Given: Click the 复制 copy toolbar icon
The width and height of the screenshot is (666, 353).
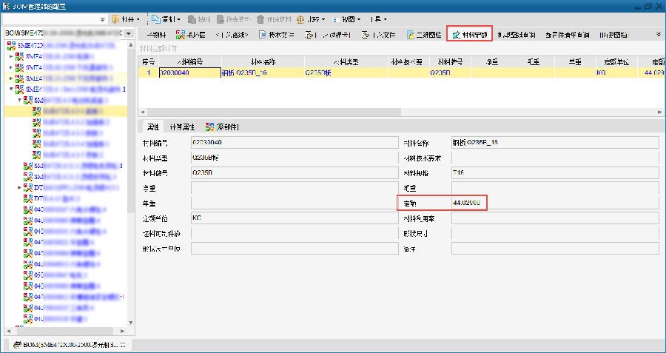Looking at the screenshot, I should tap(155, 18).
